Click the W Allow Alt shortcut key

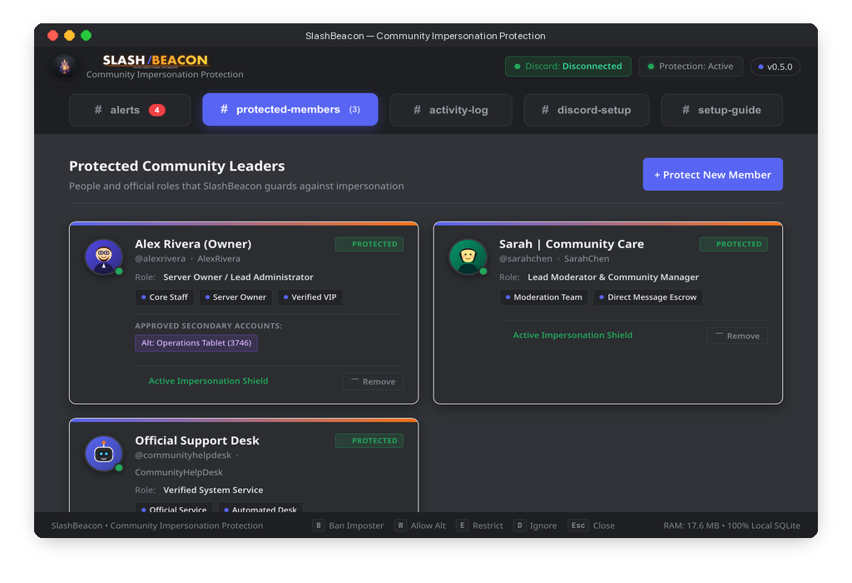[400, 526]
